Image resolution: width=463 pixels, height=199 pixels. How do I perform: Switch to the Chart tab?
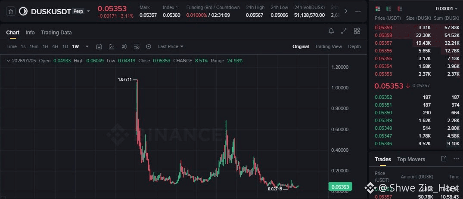(x=12, y=32)
